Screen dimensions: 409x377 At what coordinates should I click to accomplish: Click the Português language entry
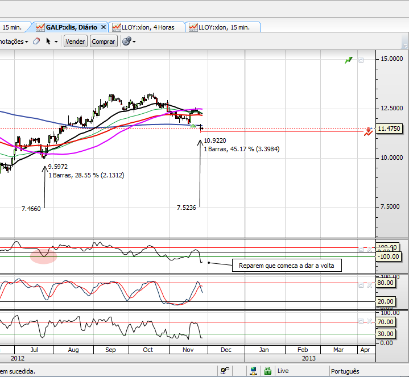pyautogui.click(x=345, y=371)
